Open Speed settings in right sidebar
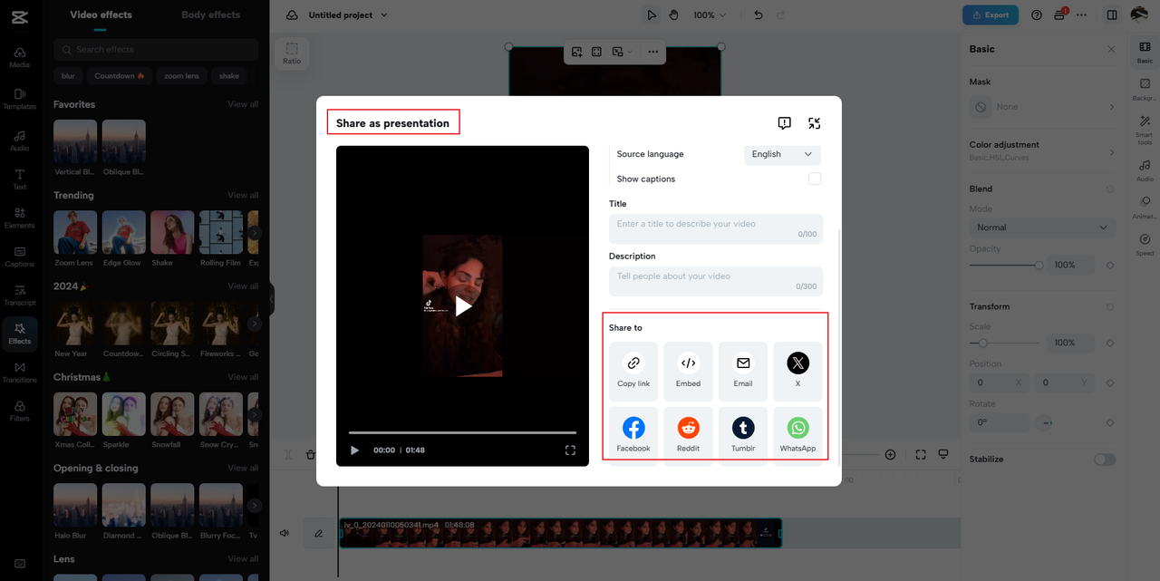The height and width of the screenshot is (581, 1160). click(x=1145, y=245)
